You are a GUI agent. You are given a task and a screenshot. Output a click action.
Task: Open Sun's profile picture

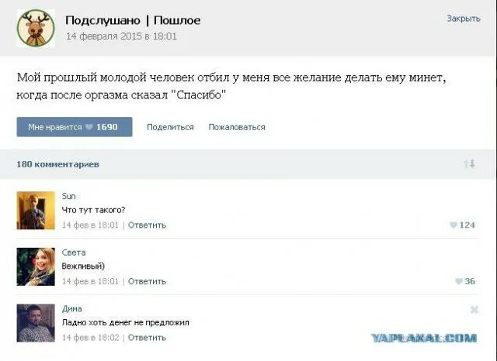[36, 211]
